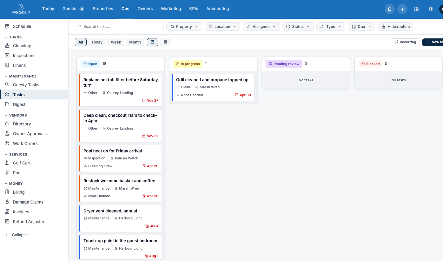Select the Month time range

[x=135, y=42]
